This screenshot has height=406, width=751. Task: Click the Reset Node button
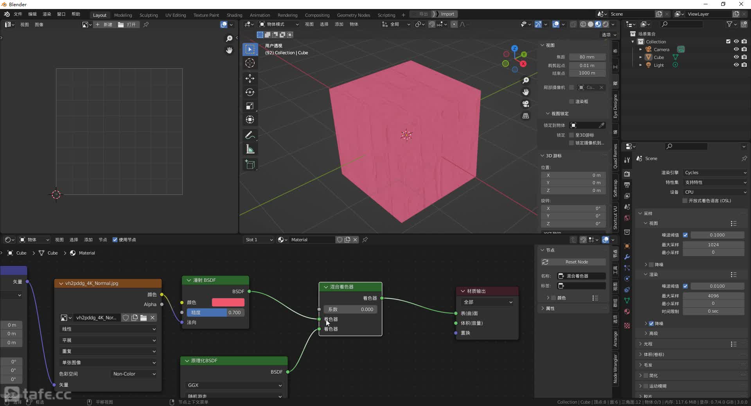[573, 262]
